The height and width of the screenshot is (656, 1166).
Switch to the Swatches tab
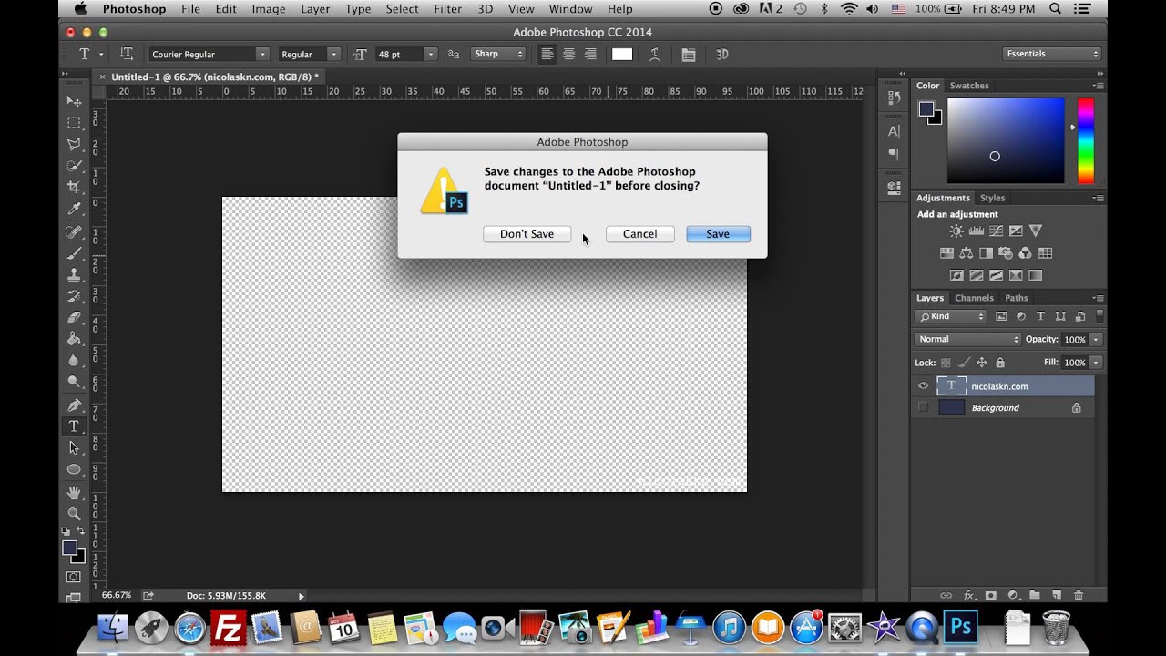(x=969, y=86)
